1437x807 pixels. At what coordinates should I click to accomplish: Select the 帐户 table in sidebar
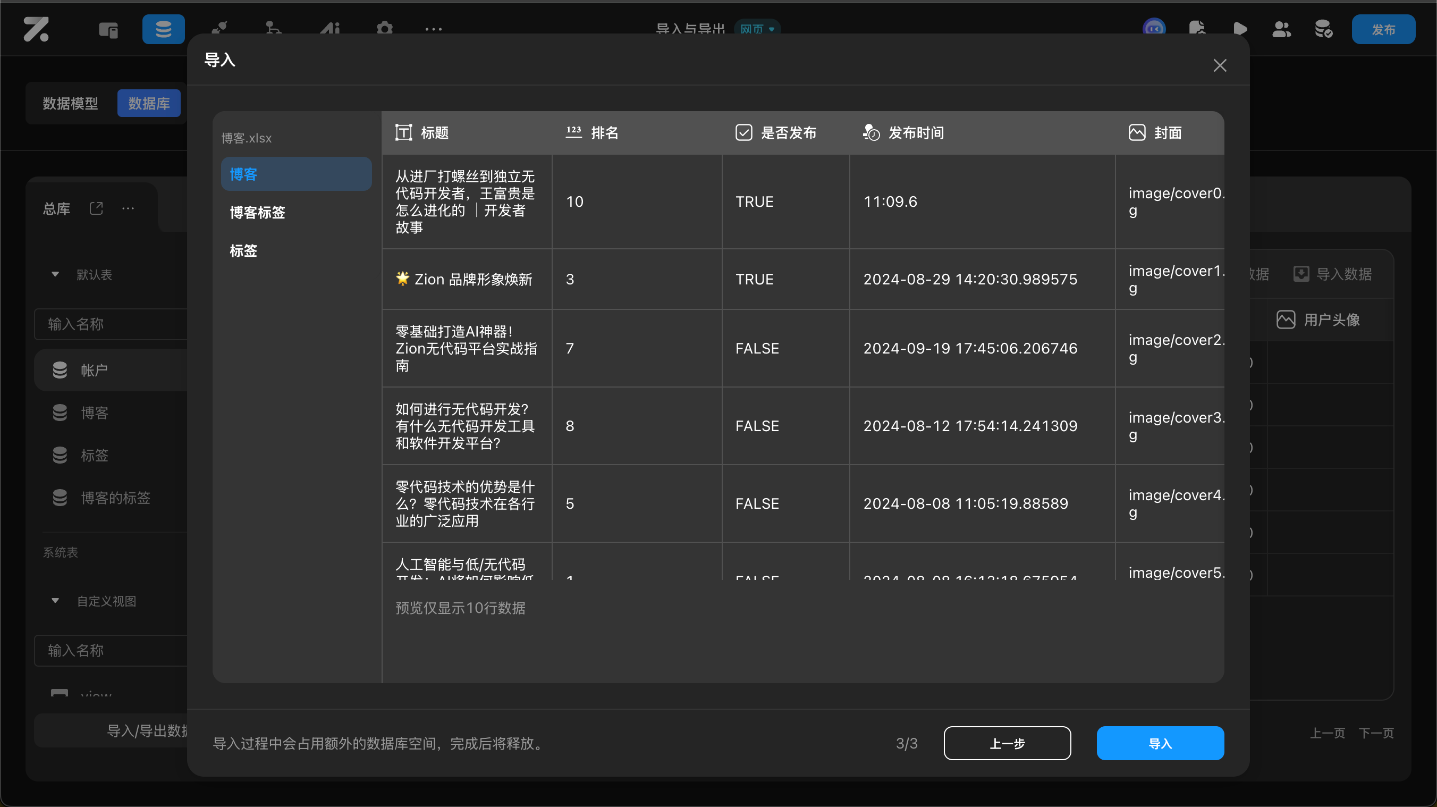(111, 370)
